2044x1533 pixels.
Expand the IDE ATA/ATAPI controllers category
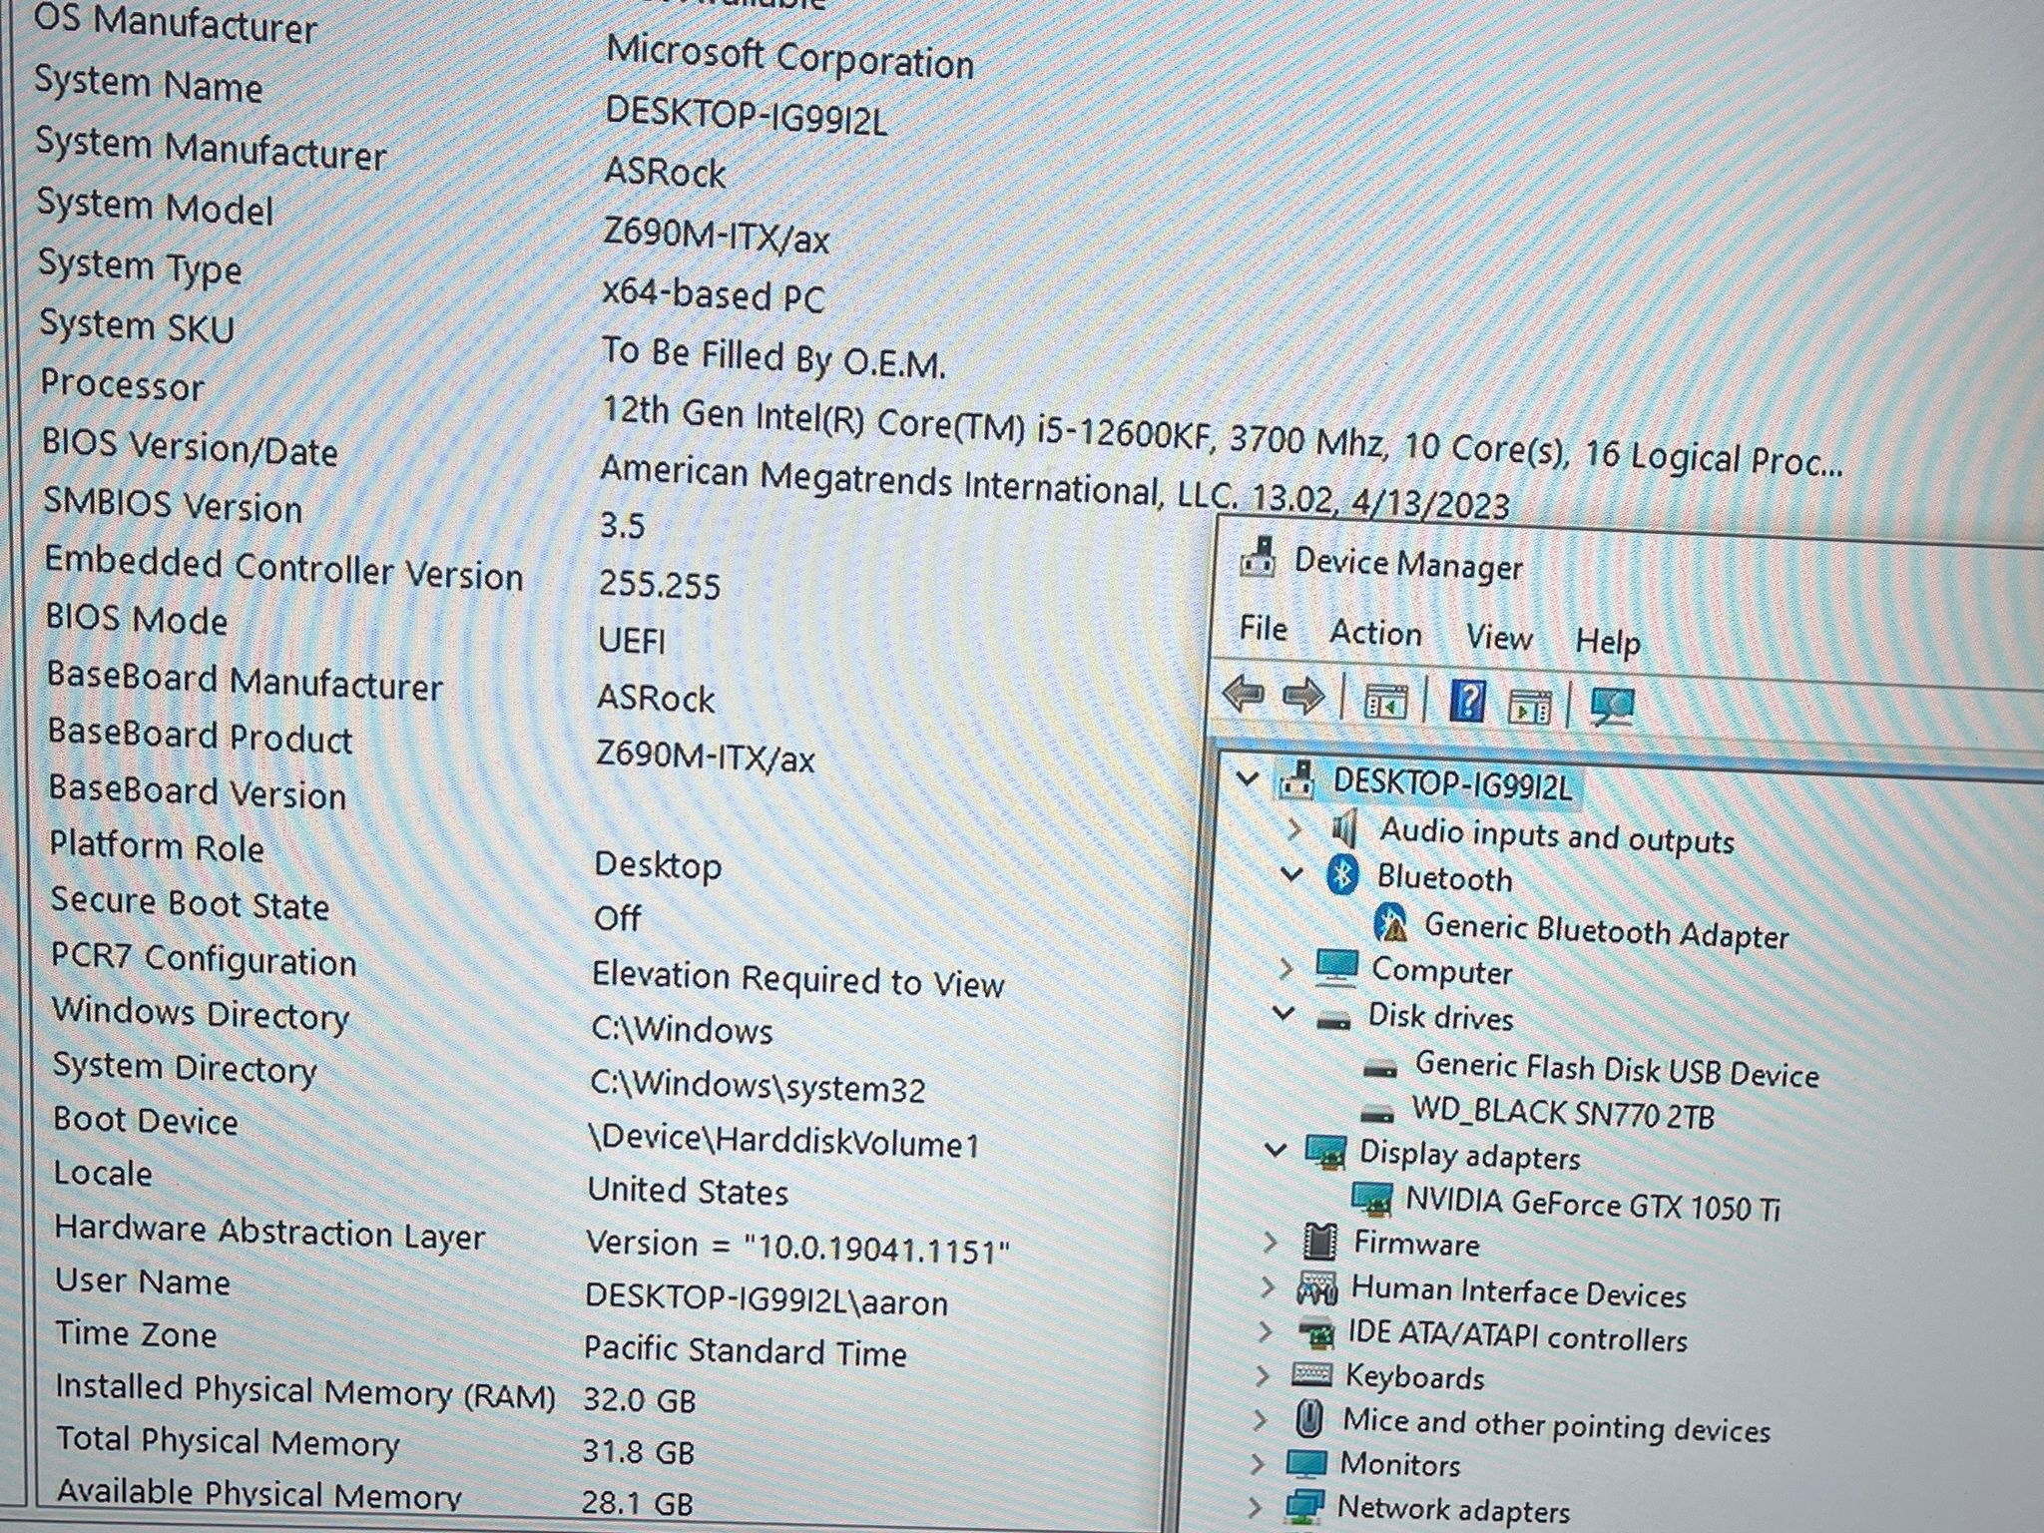point(1266,1331)
